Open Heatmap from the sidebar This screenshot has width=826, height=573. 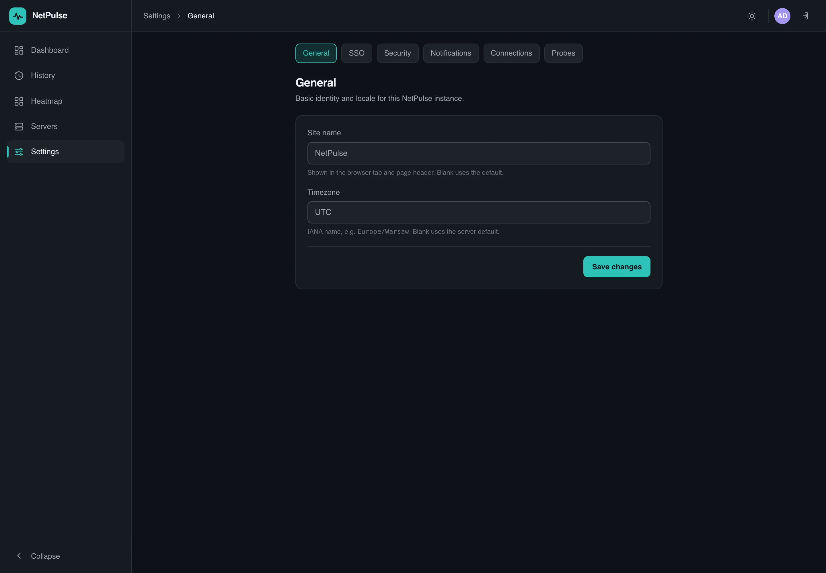(x=65, y=101)
